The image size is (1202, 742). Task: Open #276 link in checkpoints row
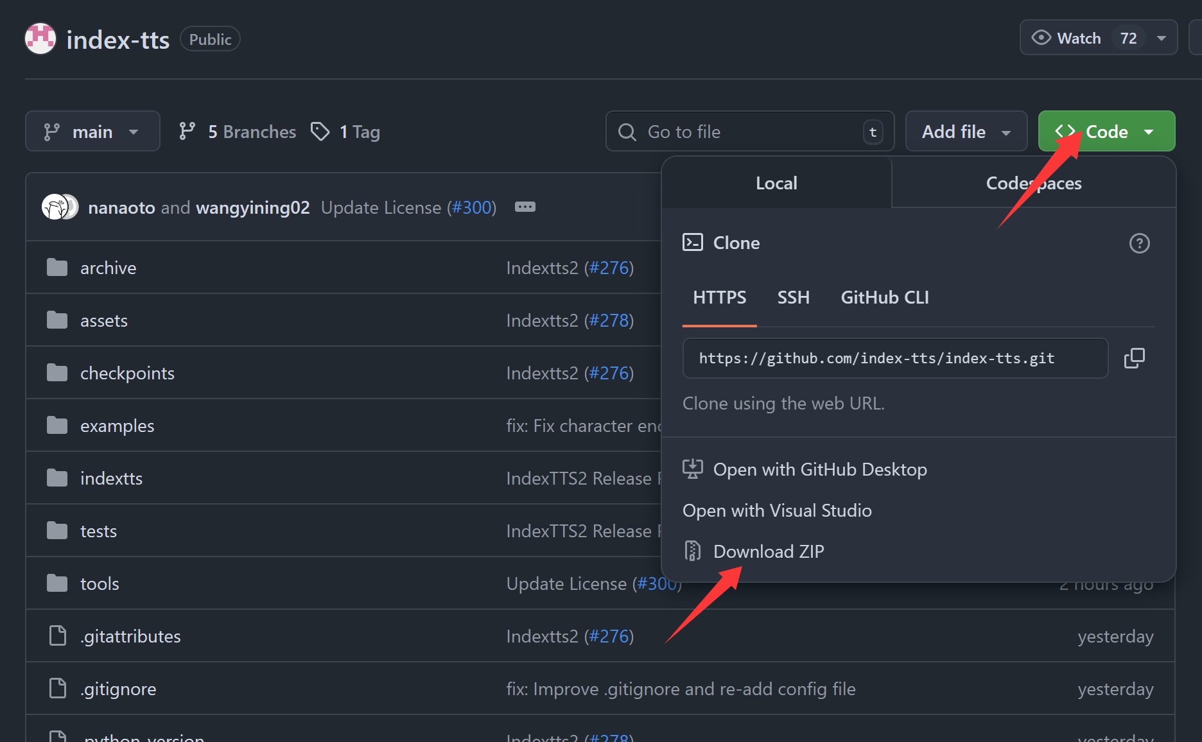click(x=609, y=373)
